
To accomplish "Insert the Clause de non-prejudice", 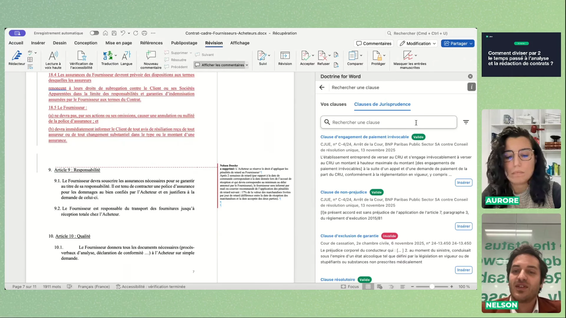I will 463,226.
